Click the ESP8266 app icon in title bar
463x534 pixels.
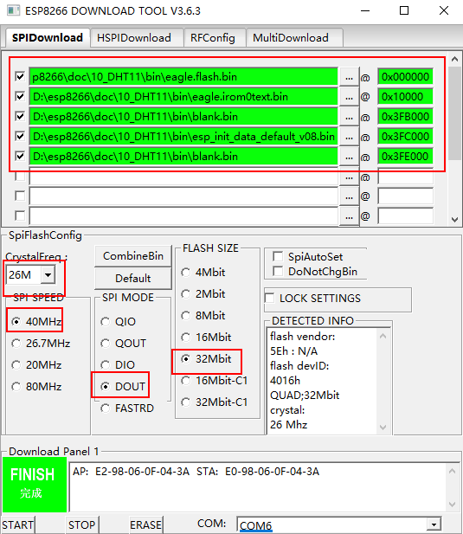click(14, 10)
